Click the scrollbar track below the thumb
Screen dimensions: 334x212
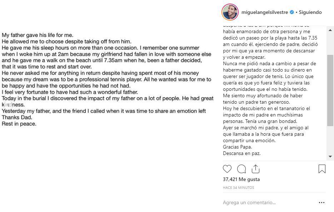click(330, 139)
